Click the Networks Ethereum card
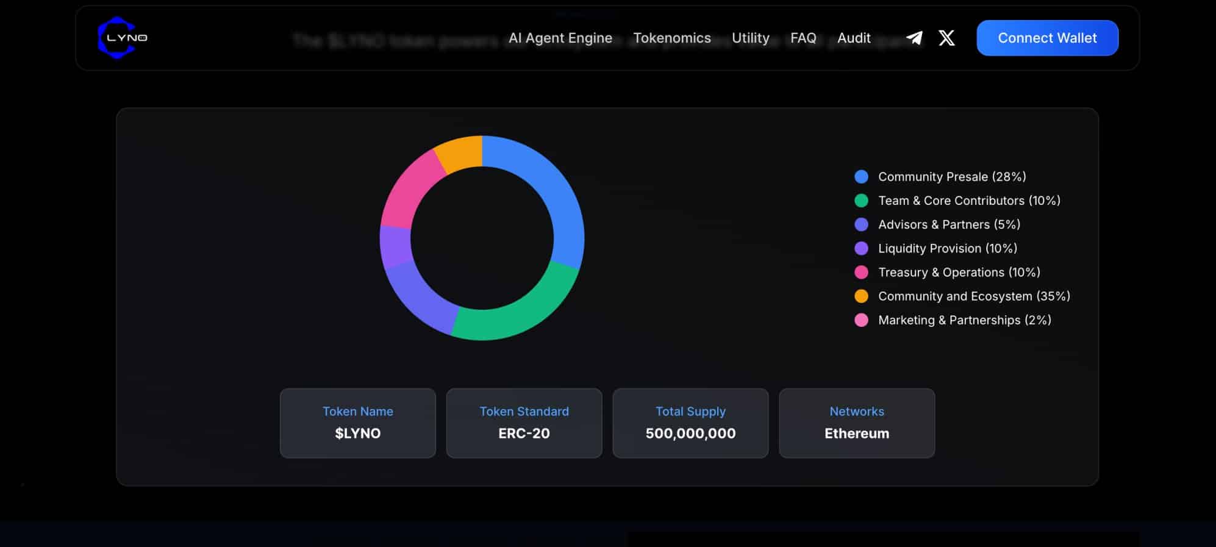 [x=857, y=423]
